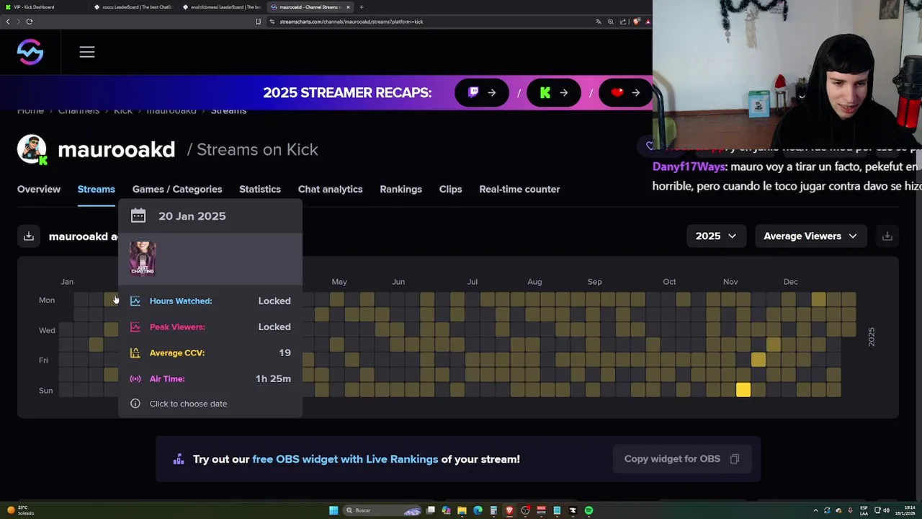Open the Chat analytics tab
This screenshot has width=922, height=519.
point(330,189)
